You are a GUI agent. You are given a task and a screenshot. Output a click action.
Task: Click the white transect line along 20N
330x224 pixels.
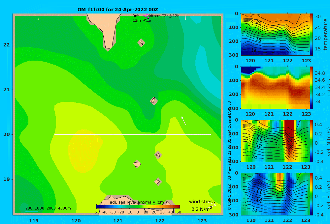133,134
